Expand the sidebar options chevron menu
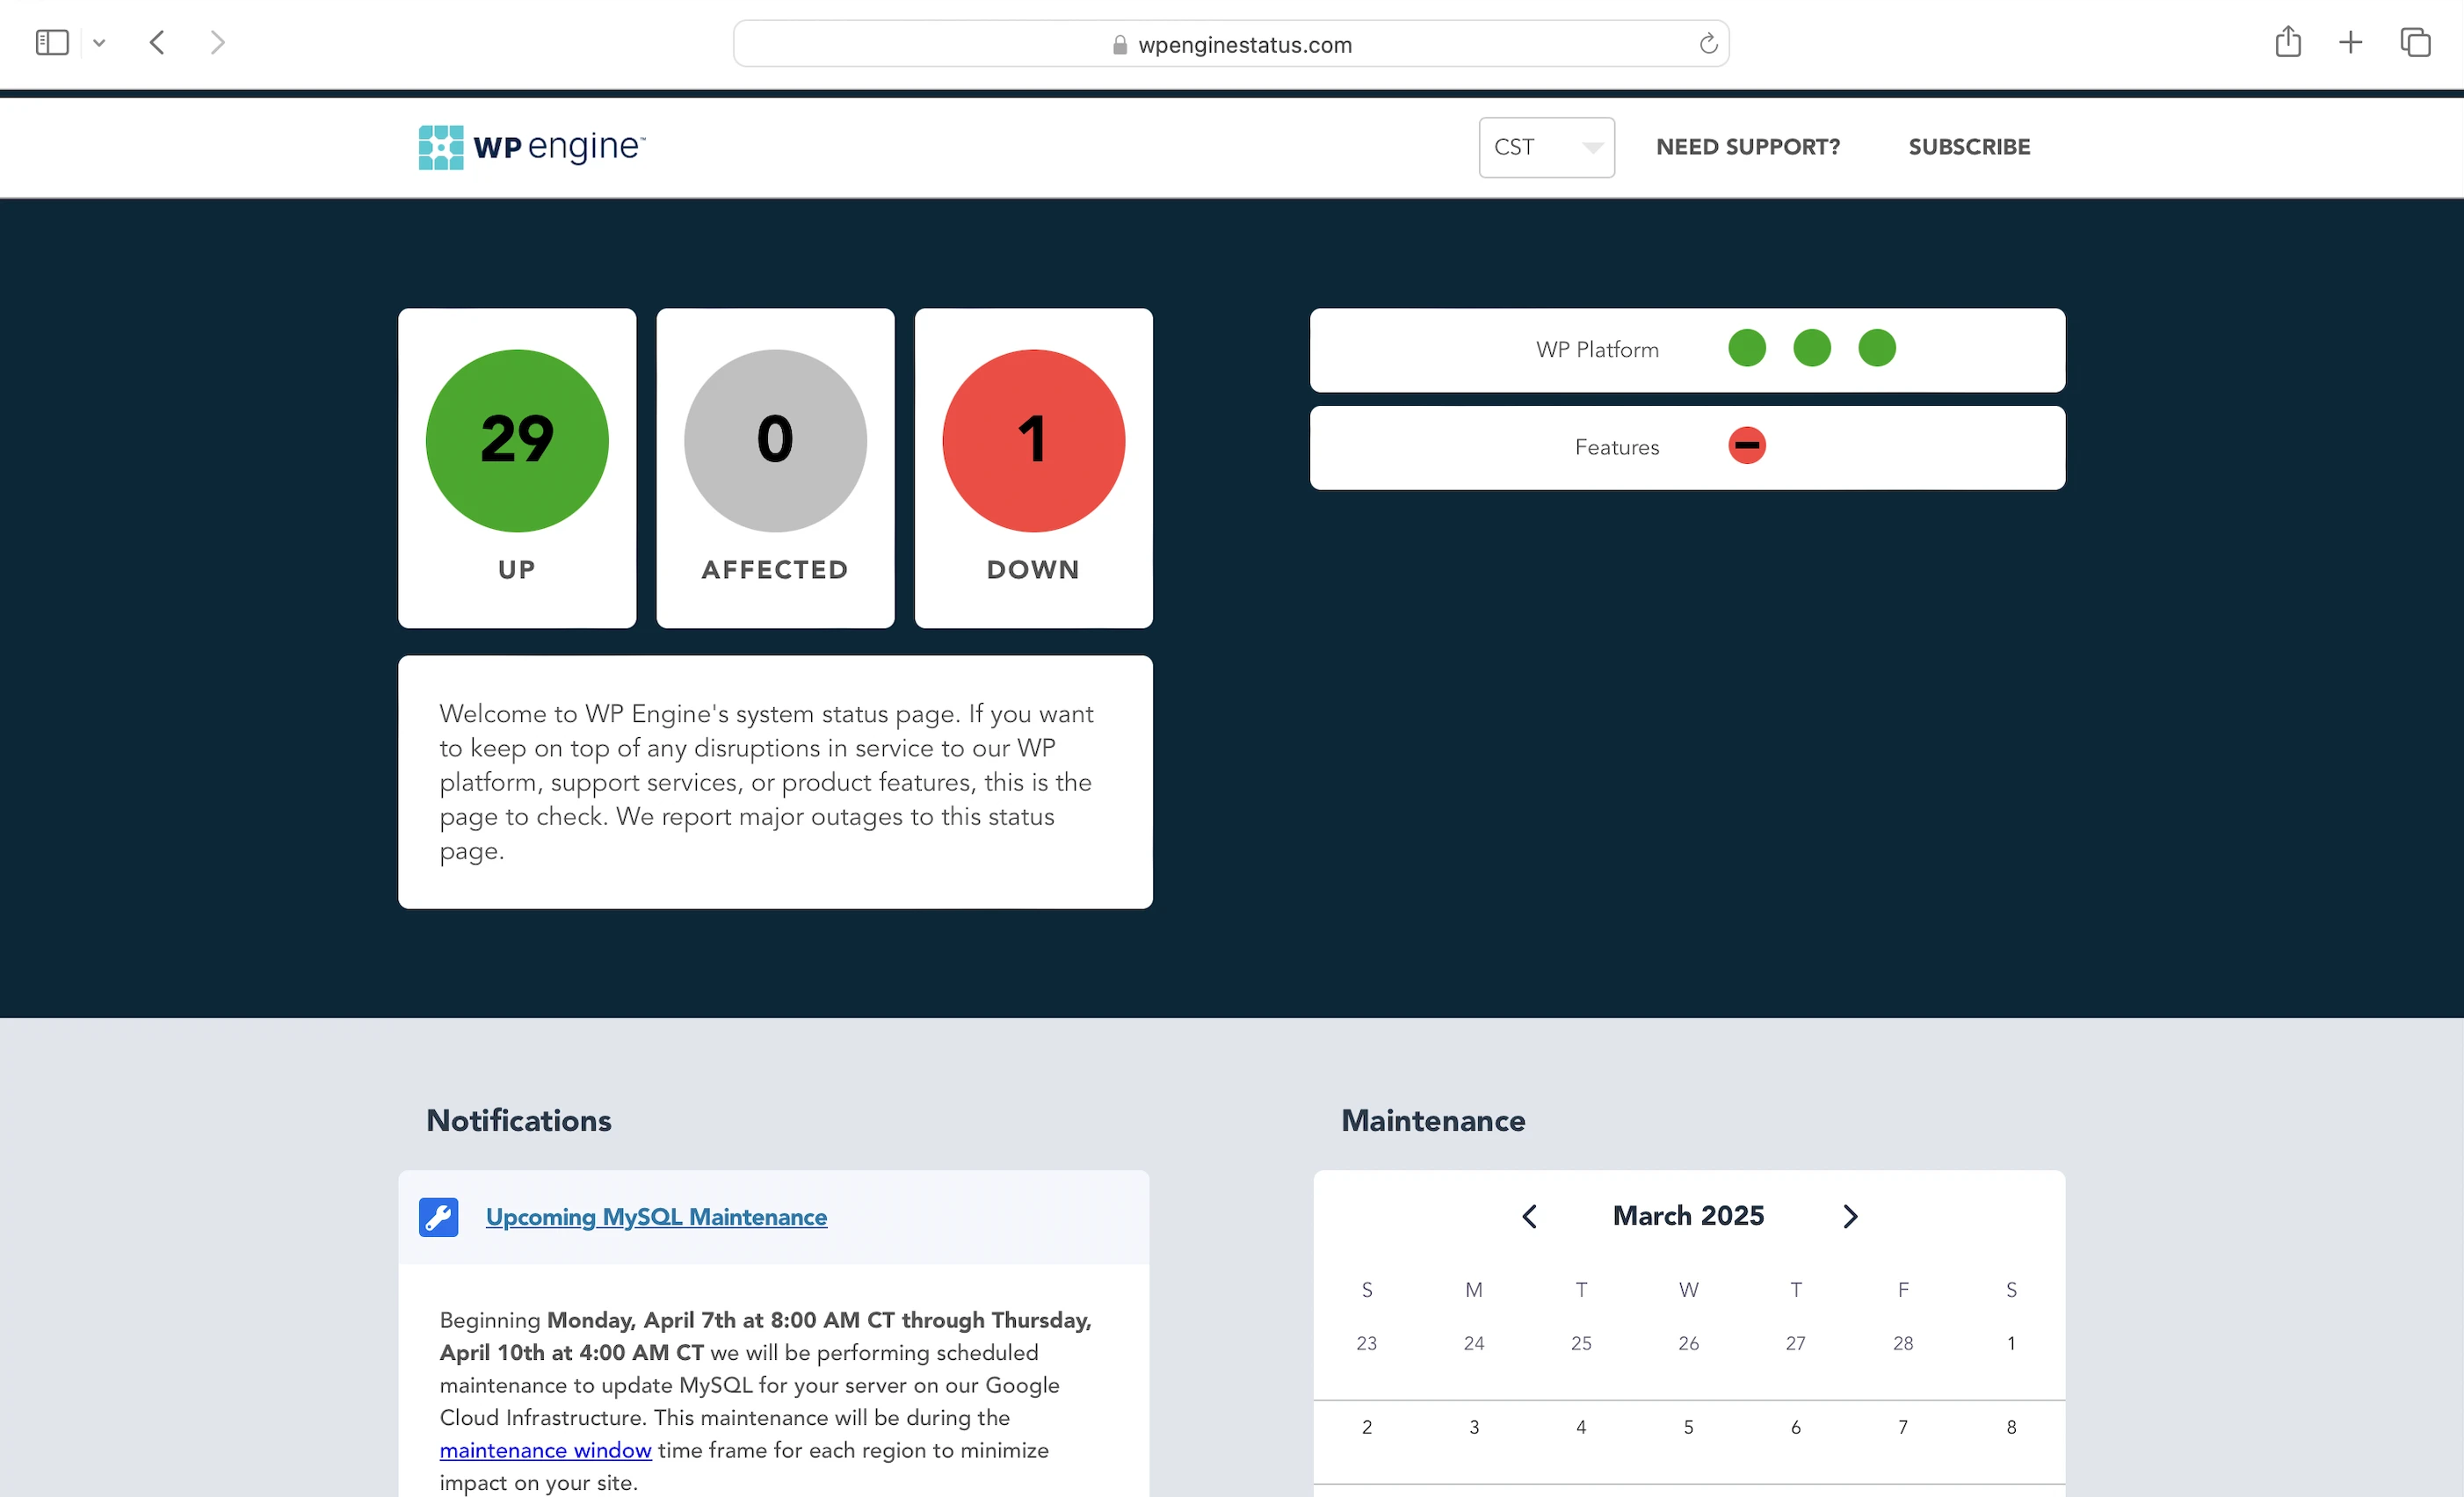Screen dimensions: 2464x1497 tap(99, 43)
